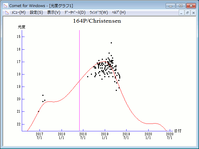
Task: Close the Comet for Windows application
Action: tap(191, 6)
